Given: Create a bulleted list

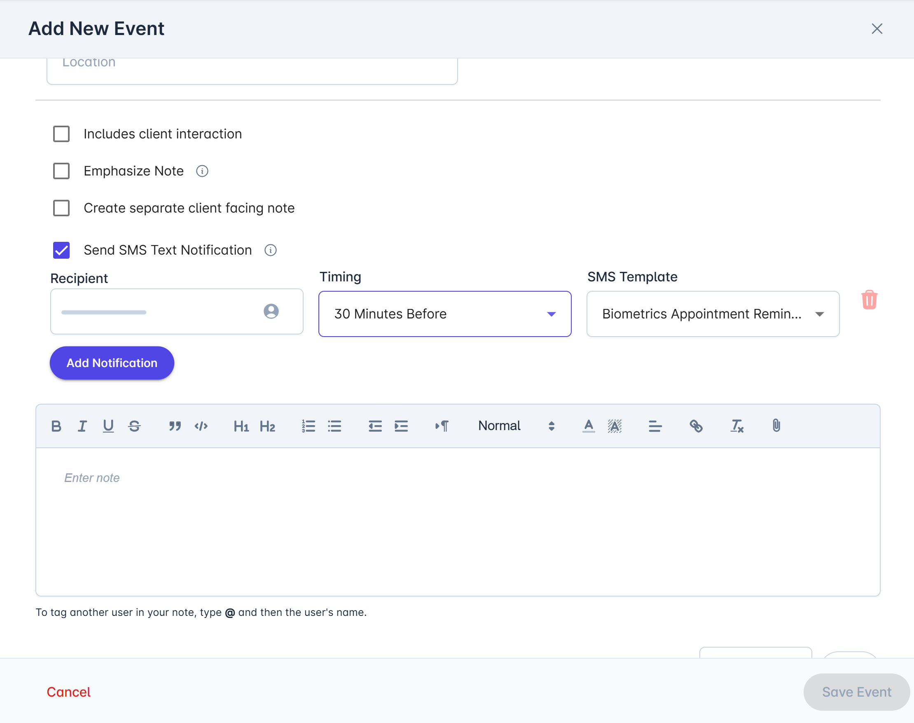Looking at the screenshot, I should point(334,426).
